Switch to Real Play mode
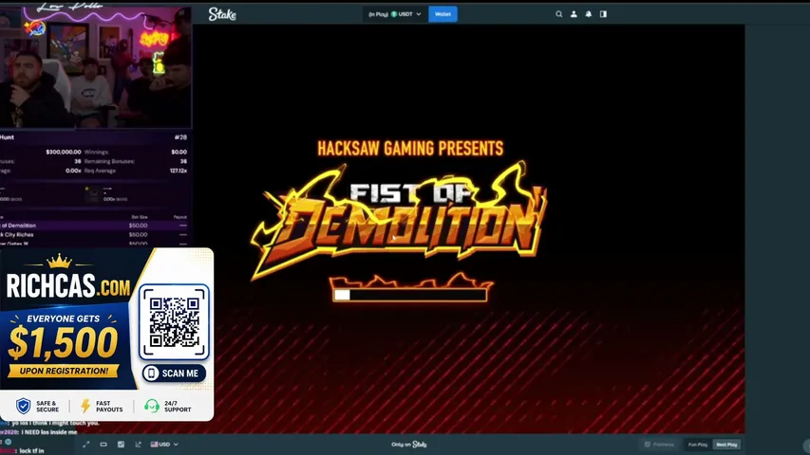This screenshot has width=810, height=455. click(x=726, y=445)
